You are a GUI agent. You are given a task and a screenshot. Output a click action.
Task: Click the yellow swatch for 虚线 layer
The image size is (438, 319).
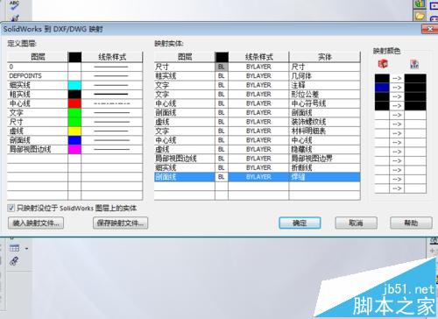coord(74,131)
